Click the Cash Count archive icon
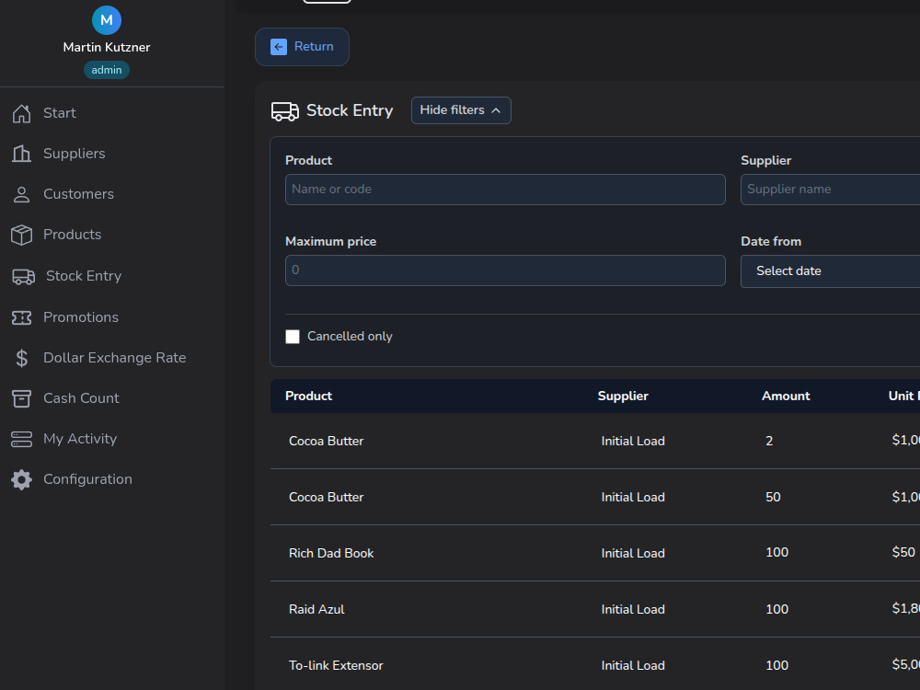Viewport: 920px width, 690px height. coord(22,398)
